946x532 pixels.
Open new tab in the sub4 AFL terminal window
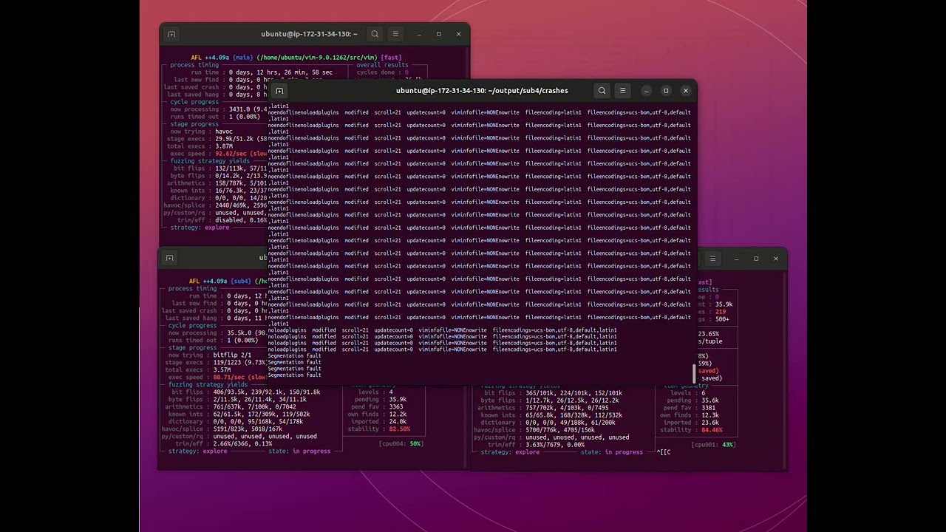(x=169, y=258)
